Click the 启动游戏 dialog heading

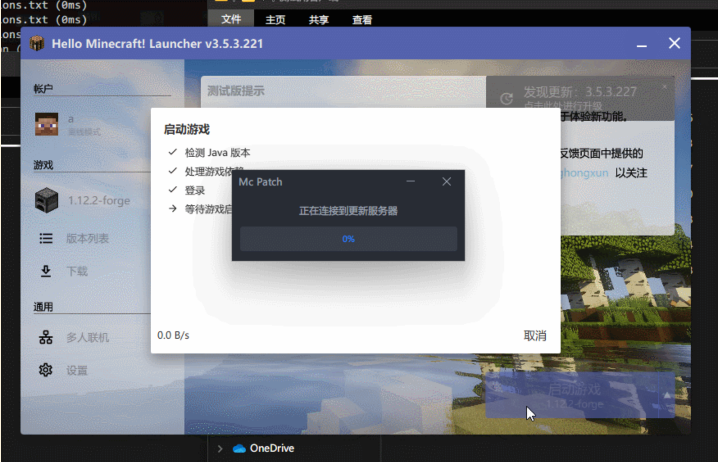click(187, 129)
